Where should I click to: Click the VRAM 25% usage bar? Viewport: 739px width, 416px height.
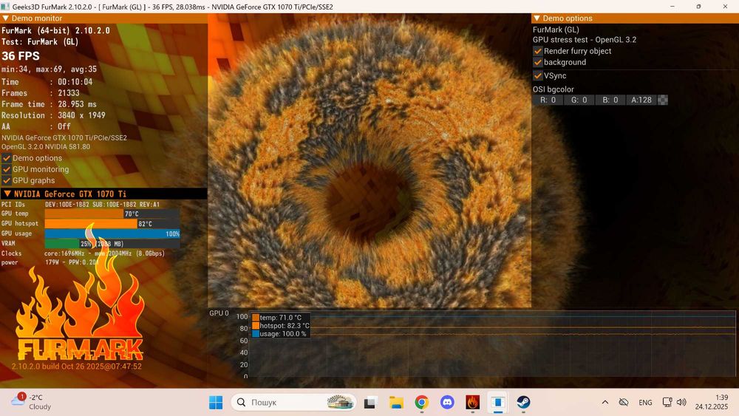(112, 244)
